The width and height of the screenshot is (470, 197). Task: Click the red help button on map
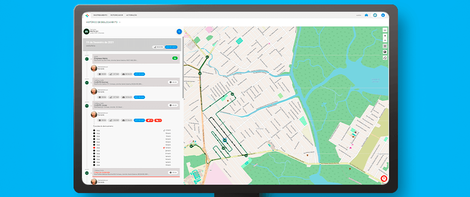[x=384, y=179]
